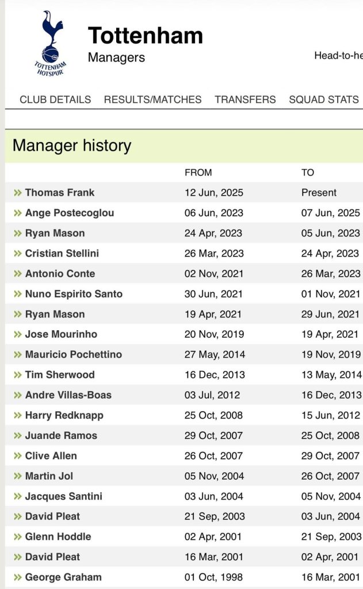This screenshot has height=589, width=363.
Task: Open the Transfers tab
Action: click(245, 100)
